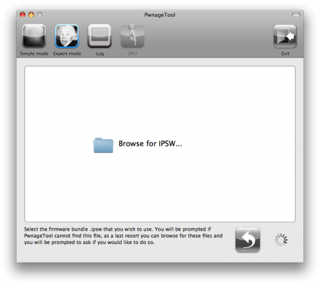
Task: Click the Exit door icon
Action: click(285, 36)
